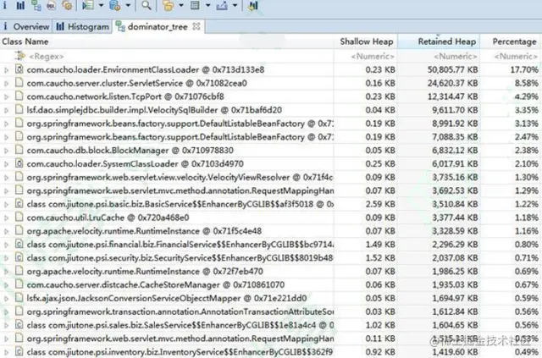
Task: Expand the EnvironmentClassLoader row
Action: (x=6, y=70)
